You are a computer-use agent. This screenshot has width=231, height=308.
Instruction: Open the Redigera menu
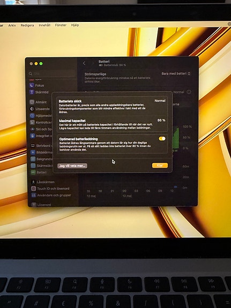[27, 25]
